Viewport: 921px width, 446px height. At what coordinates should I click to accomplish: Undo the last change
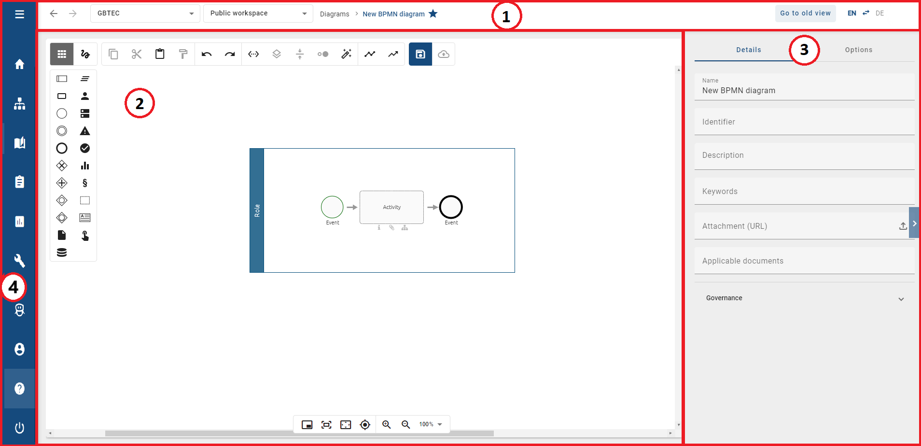(206, 54)
